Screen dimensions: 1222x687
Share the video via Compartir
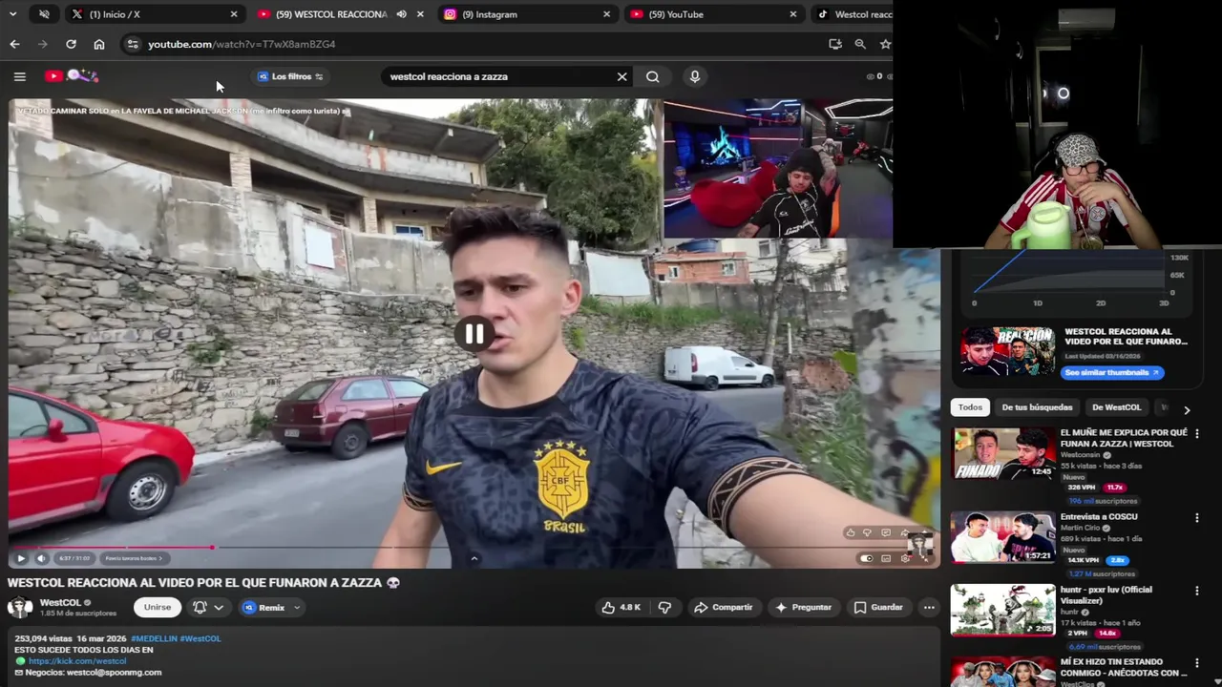(x=723, y=607)
